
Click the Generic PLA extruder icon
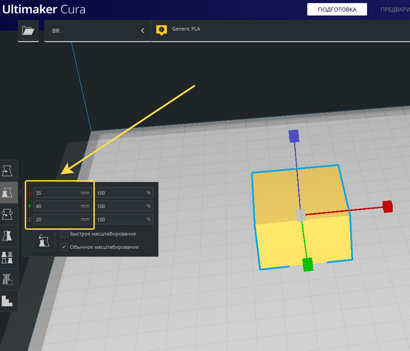click(161, 30)
